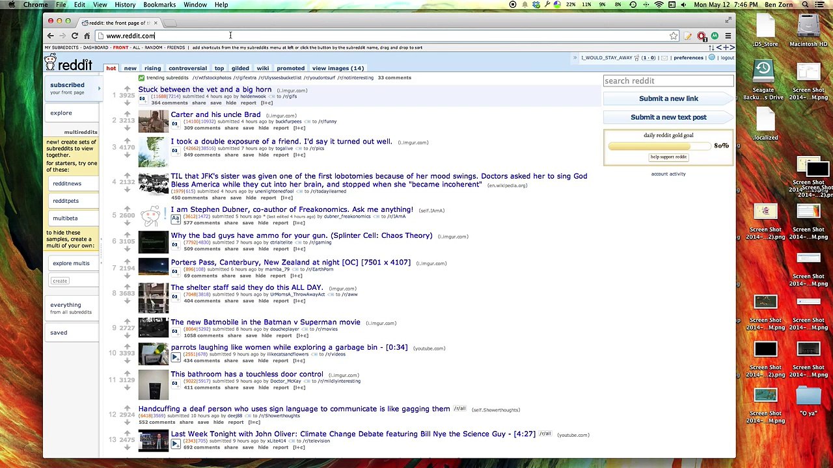Upvote the 'Stuck between the vet' post
833x468 pixels.
[x=127, y=89]
